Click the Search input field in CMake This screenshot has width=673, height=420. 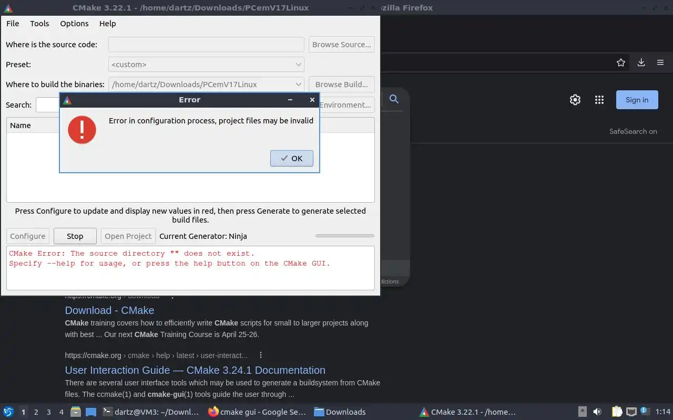pos(47,105)
